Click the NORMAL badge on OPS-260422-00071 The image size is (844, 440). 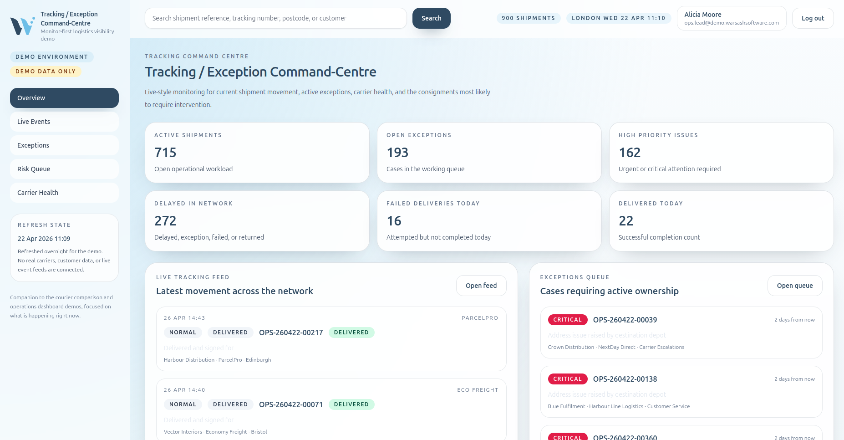click(x=183, y=404)
